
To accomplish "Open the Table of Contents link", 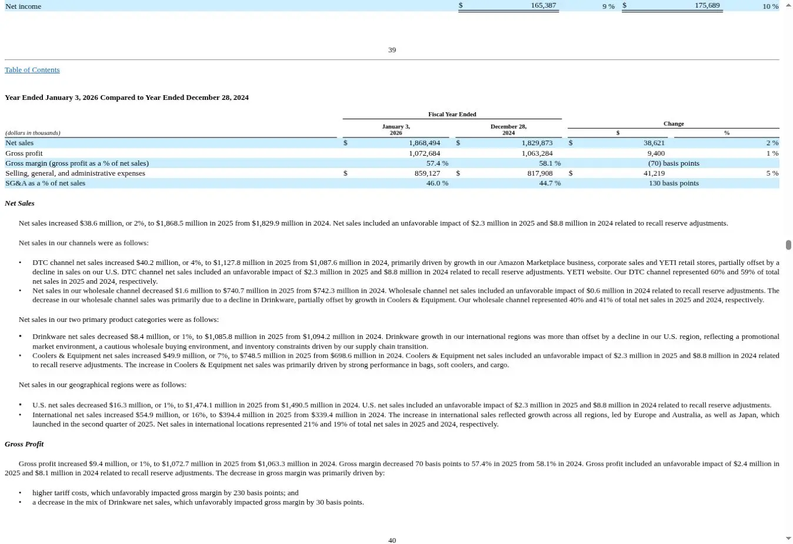I will [32, 70].
